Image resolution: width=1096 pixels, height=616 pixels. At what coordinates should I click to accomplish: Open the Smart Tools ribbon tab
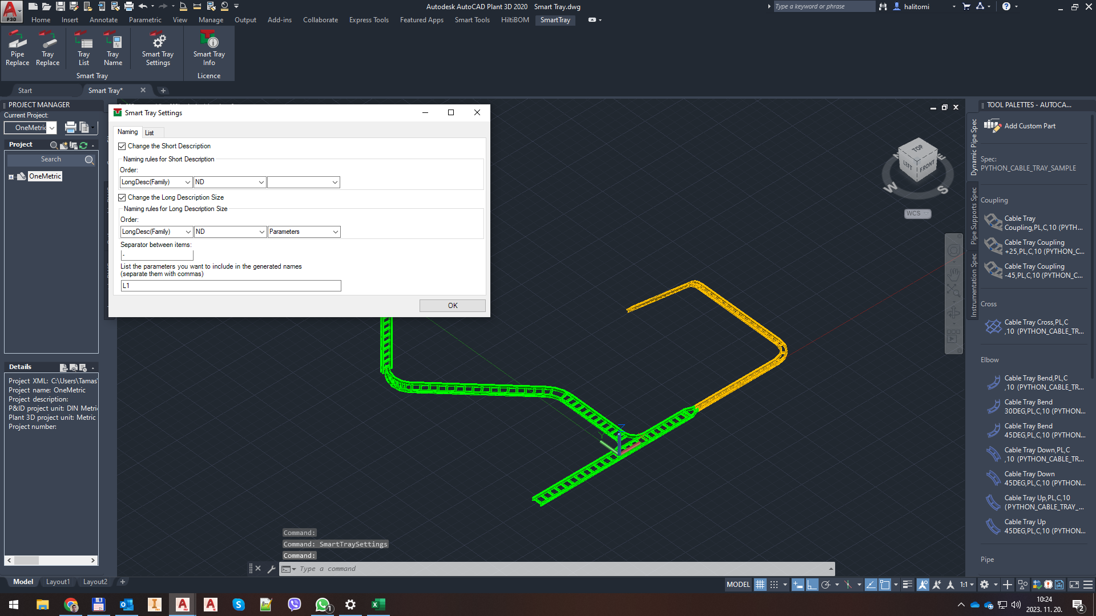(x=472, y=20)
